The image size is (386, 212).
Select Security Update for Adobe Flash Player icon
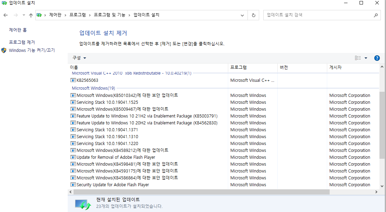click(x=73, y=185)
